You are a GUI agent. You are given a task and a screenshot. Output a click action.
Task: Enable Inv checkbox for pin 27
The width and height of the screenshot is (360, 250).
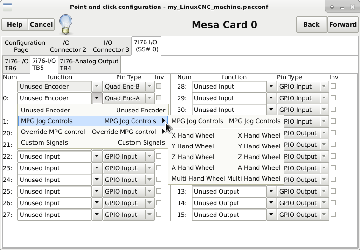[x=159, y=215]
